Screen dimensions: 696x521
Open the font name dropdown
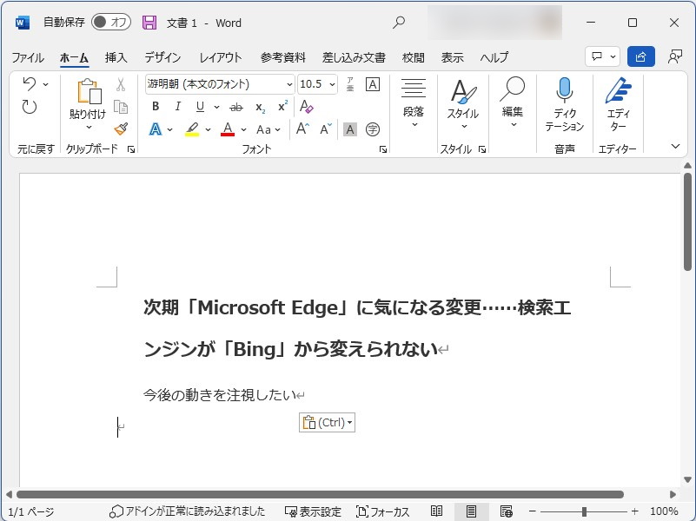click(291, 84)
